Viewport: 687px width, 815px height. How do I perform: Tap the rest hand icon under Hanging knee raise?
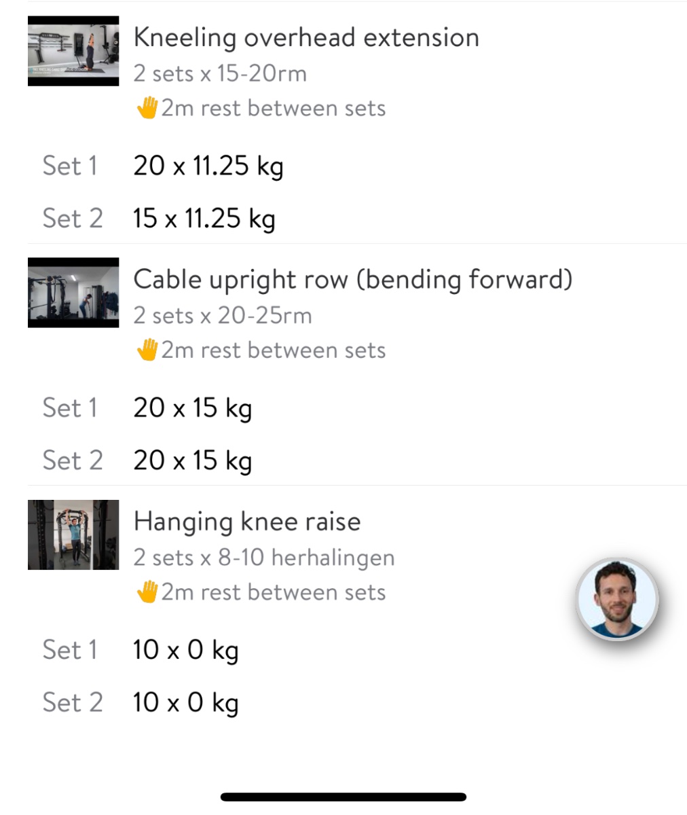pyautogui.click(x=147, y=592)
